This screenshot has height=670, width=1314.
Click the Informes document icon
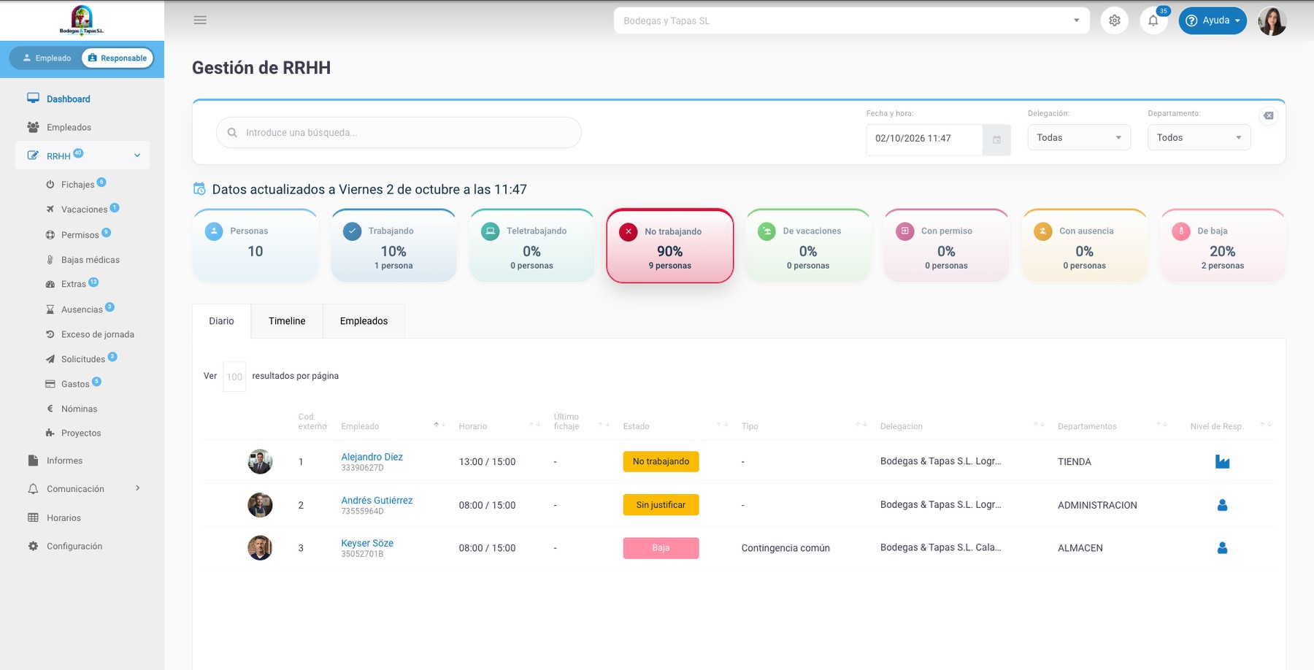tap(33, 461)
